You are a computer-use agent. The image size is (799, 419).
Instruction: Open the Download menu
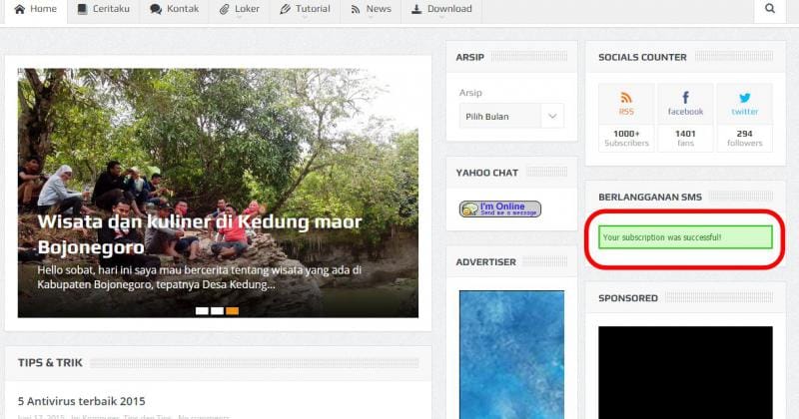point(441,9)
